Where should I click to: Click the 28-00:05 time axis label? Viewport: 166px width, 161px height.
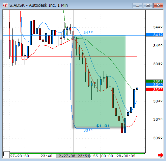pos(126,156)
